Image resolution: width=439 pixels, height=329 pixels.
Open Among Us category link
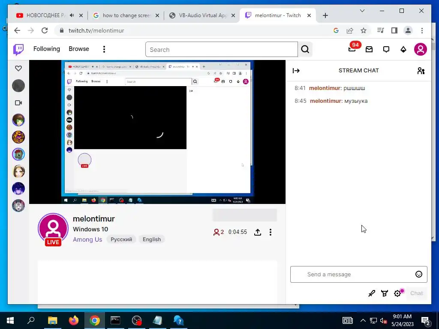click(x=87, y=239)
